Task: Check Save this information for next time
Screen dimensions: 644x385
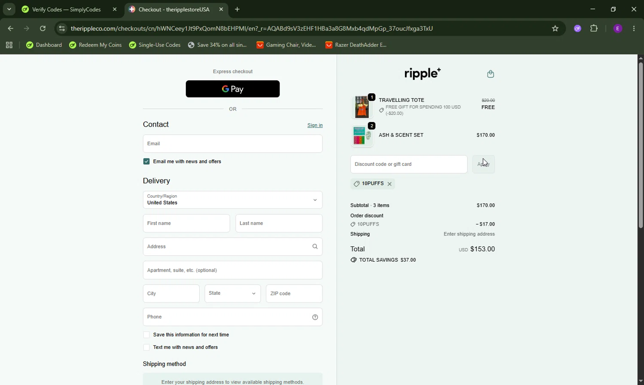Action: [146, 335]
